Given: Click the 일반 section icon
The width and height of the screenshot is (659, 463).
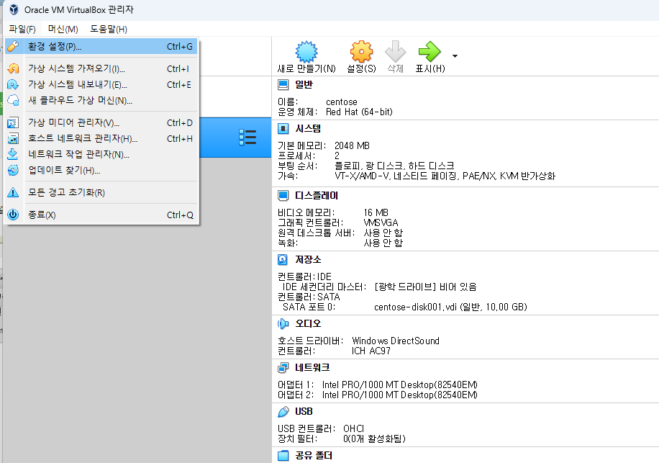Looking at the screenshot, I should click(283, 84).
